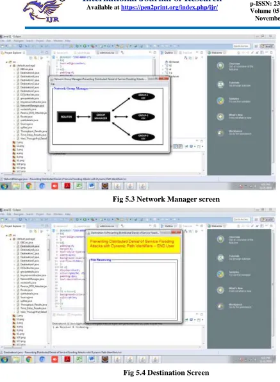Image resolution: width=280 pixels, height=382 pixels.
Task: Click Overview icon in Fig 5.3 Welcome panel
Action: [x=220, y=66]
